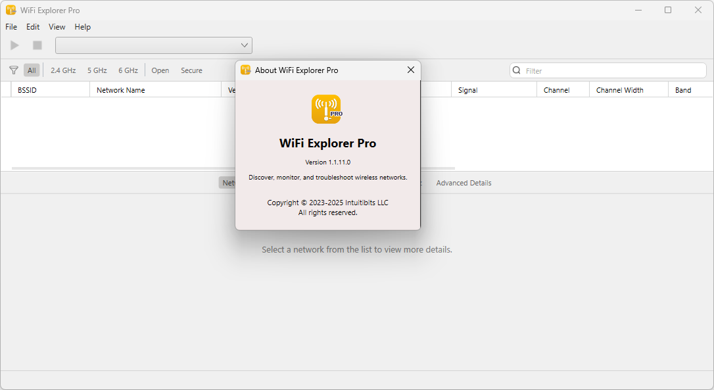Image resolution: width=714 pixels, height=390 pixels.
Task: Click the funnel filter icon
Action: click(x=14, y=70)
